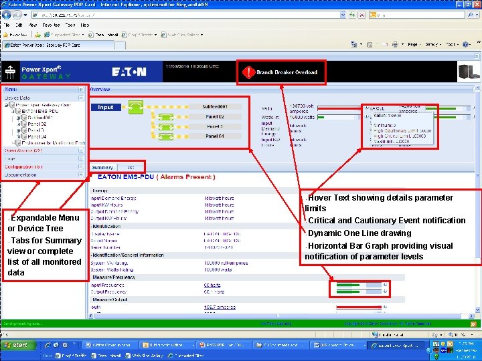Expand the Logs section
This screenshot has width=482, height=361.
81,158
